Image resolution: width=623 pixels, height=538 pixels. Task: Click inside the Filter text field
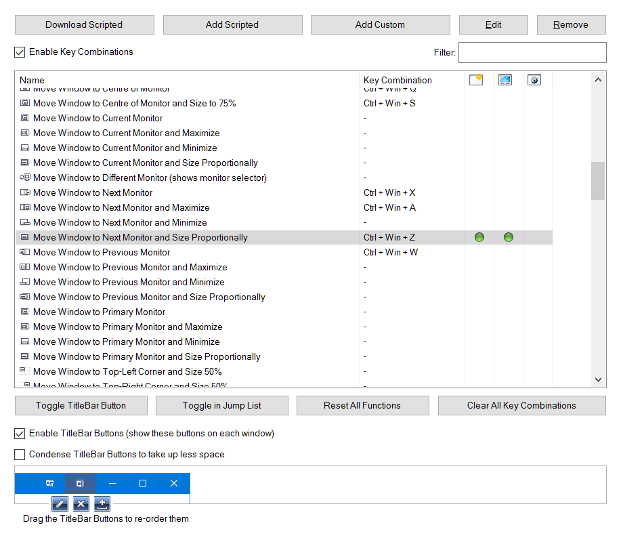click(532, 52)
